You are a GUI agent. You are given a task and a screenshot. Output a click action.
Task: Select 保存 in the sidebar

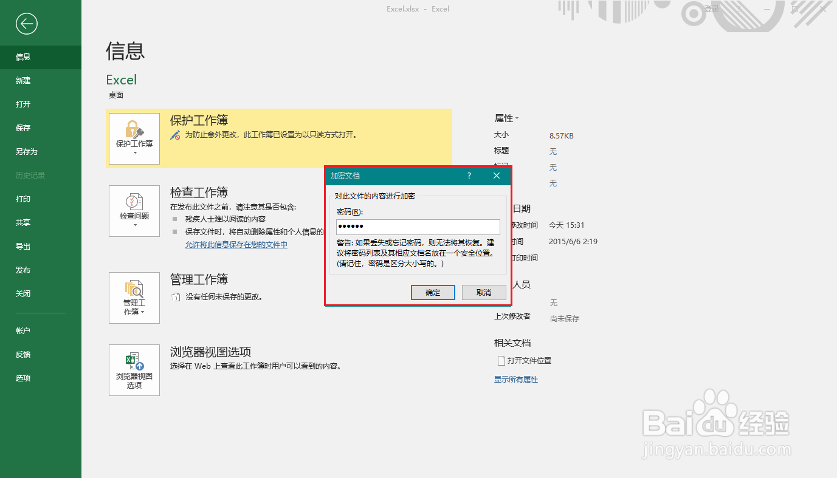(41, 128)
